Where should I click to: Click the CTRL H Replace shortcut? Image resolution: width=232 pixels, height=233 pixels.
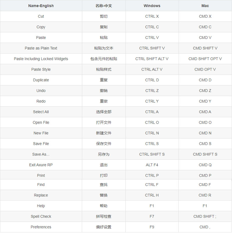152,195
